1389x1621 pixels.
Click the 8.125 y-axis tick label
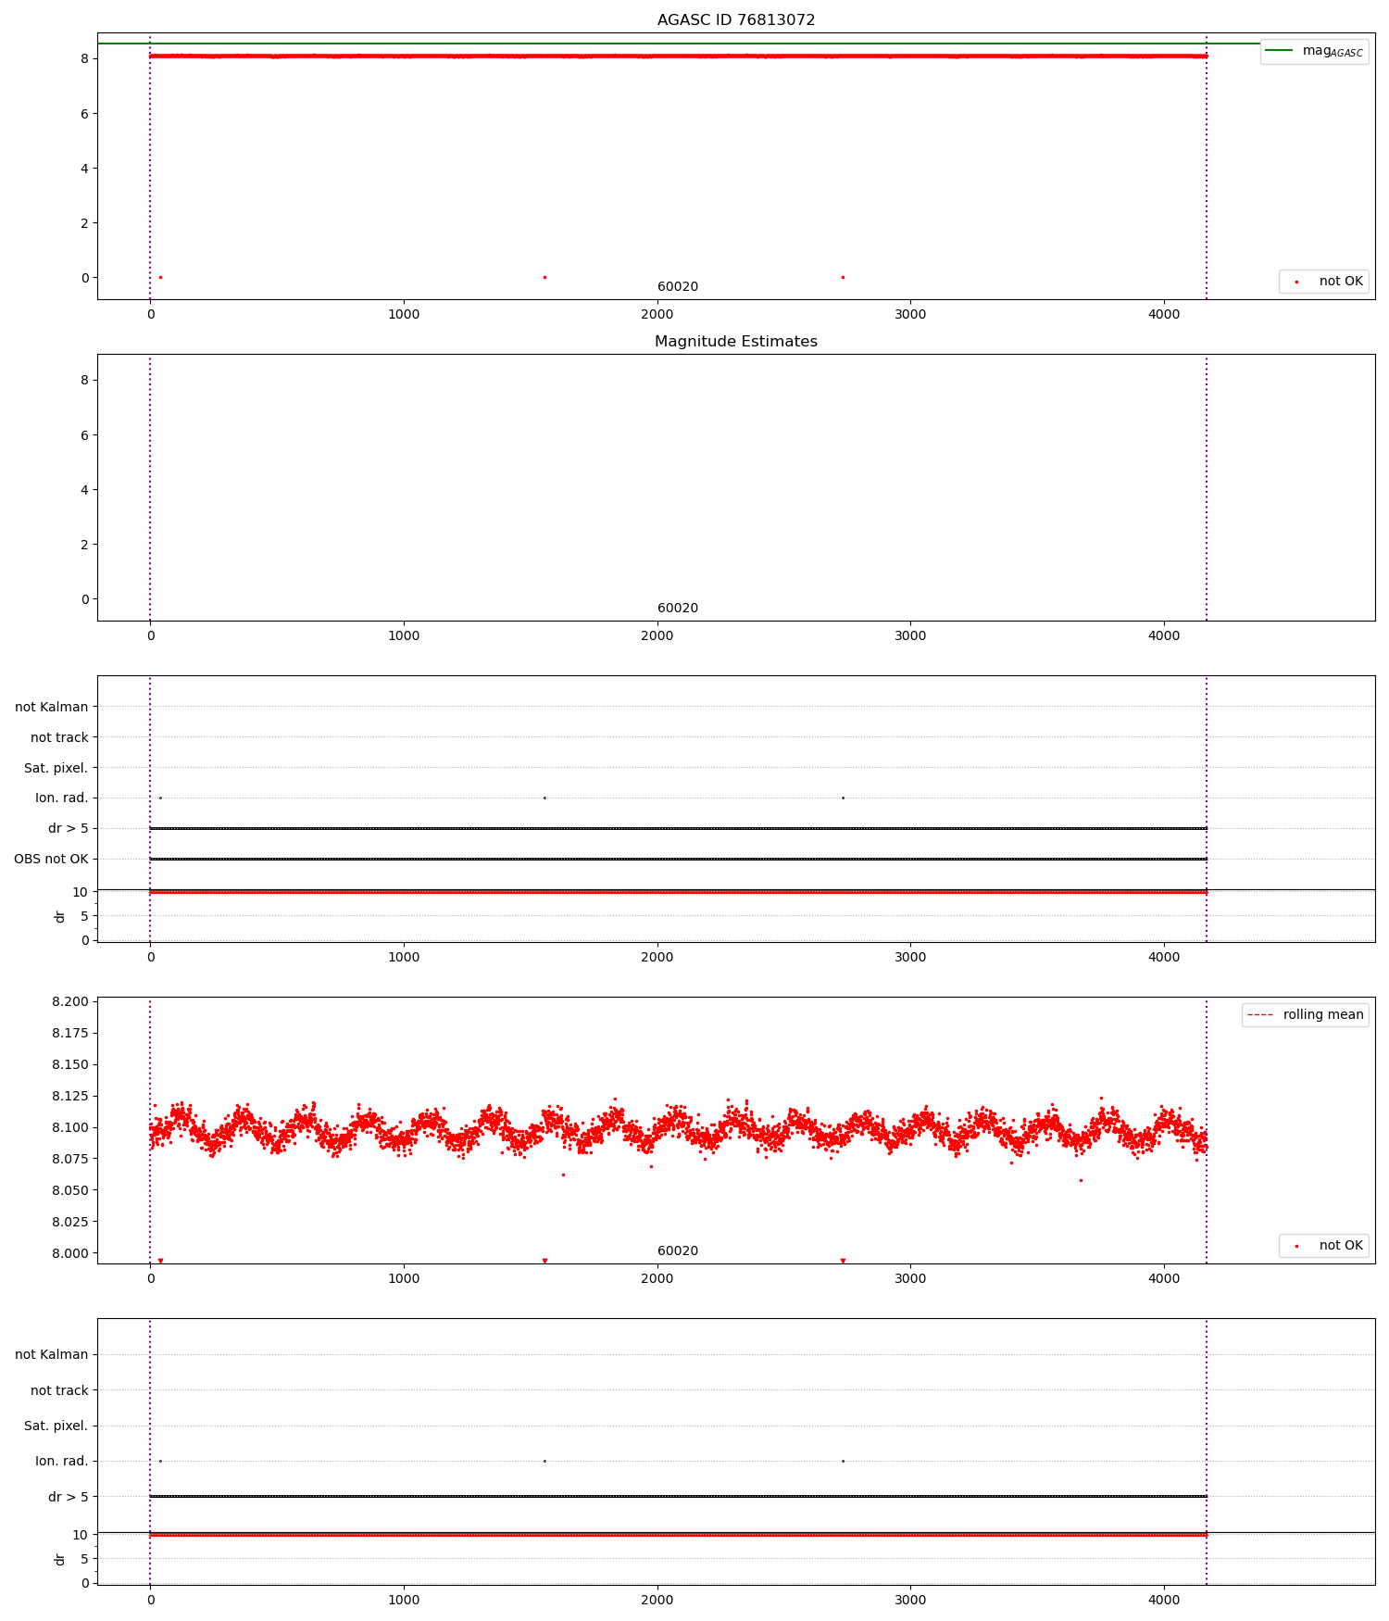pyautogui.click(x=70, y=1096)
